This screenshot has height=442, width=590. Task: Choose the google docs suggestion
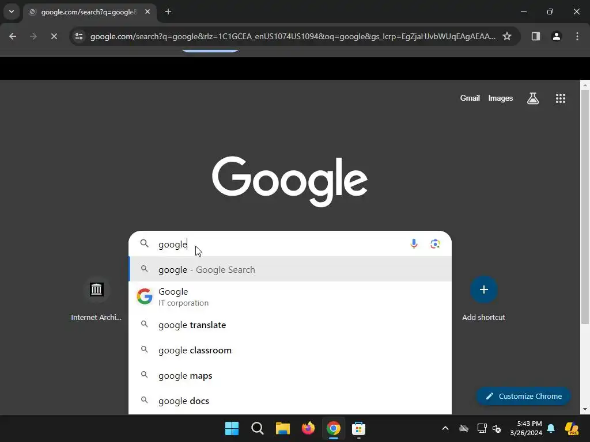pyautogui.click(x=290, y=401)
